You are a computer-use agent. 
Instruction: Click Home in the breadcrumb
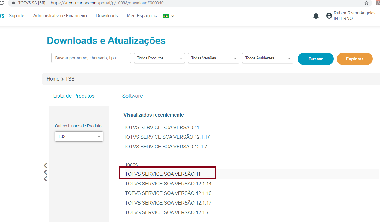click(53, 79)
